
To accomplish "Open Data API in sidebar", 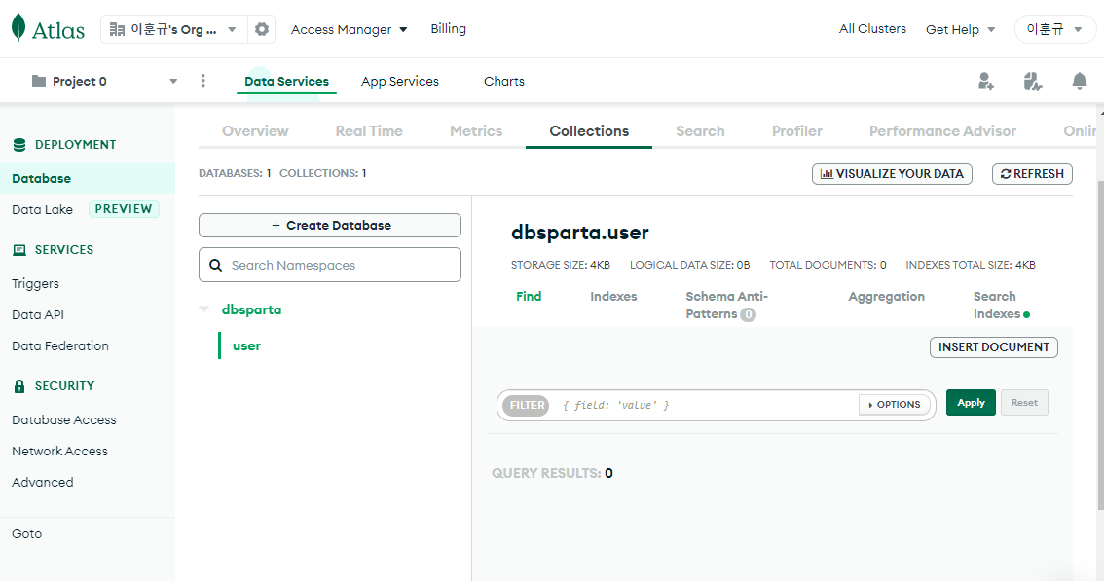I will (38, 314).
